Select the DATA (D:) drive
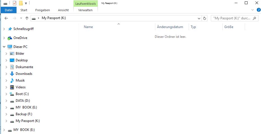Image resolution: width=261 pixels, height=134 pixels. click(x=23, y=101)
